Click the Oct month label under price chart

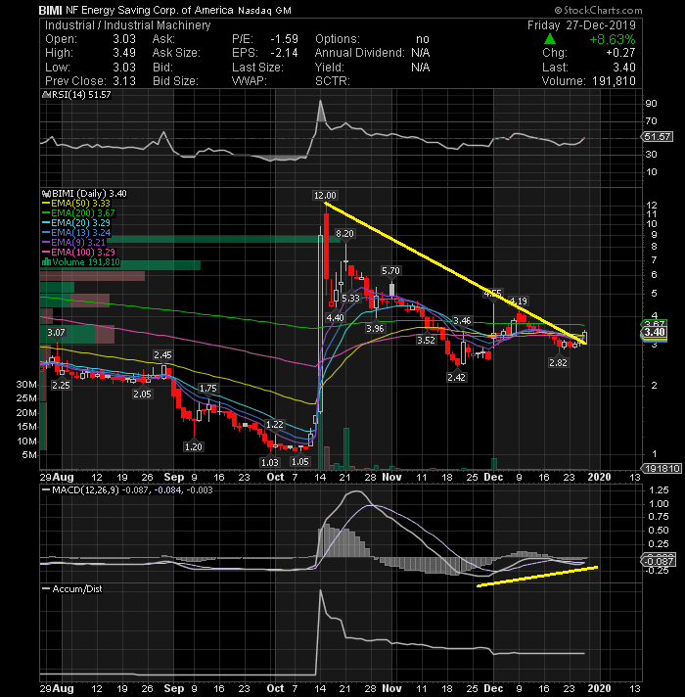coord(275,477)
